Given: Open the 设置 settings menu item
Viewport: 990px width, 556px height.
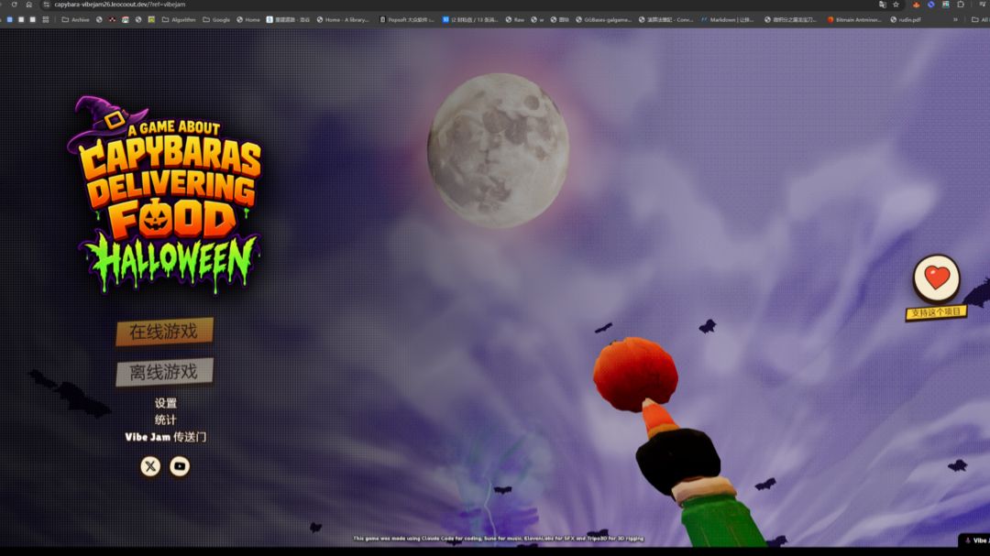Looking at the screenshot, I should (165, 403).
